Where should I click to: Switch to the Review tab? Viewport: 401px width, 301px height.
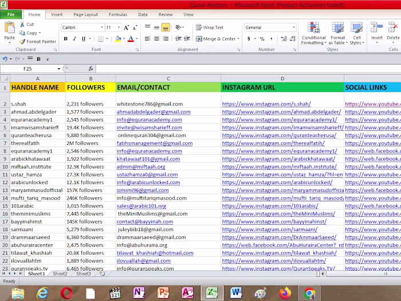click(166, 14)
